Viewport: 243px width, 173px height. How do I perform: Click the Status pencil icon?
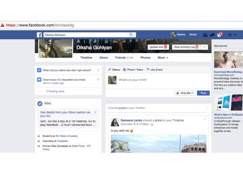[x=109, y=69]
